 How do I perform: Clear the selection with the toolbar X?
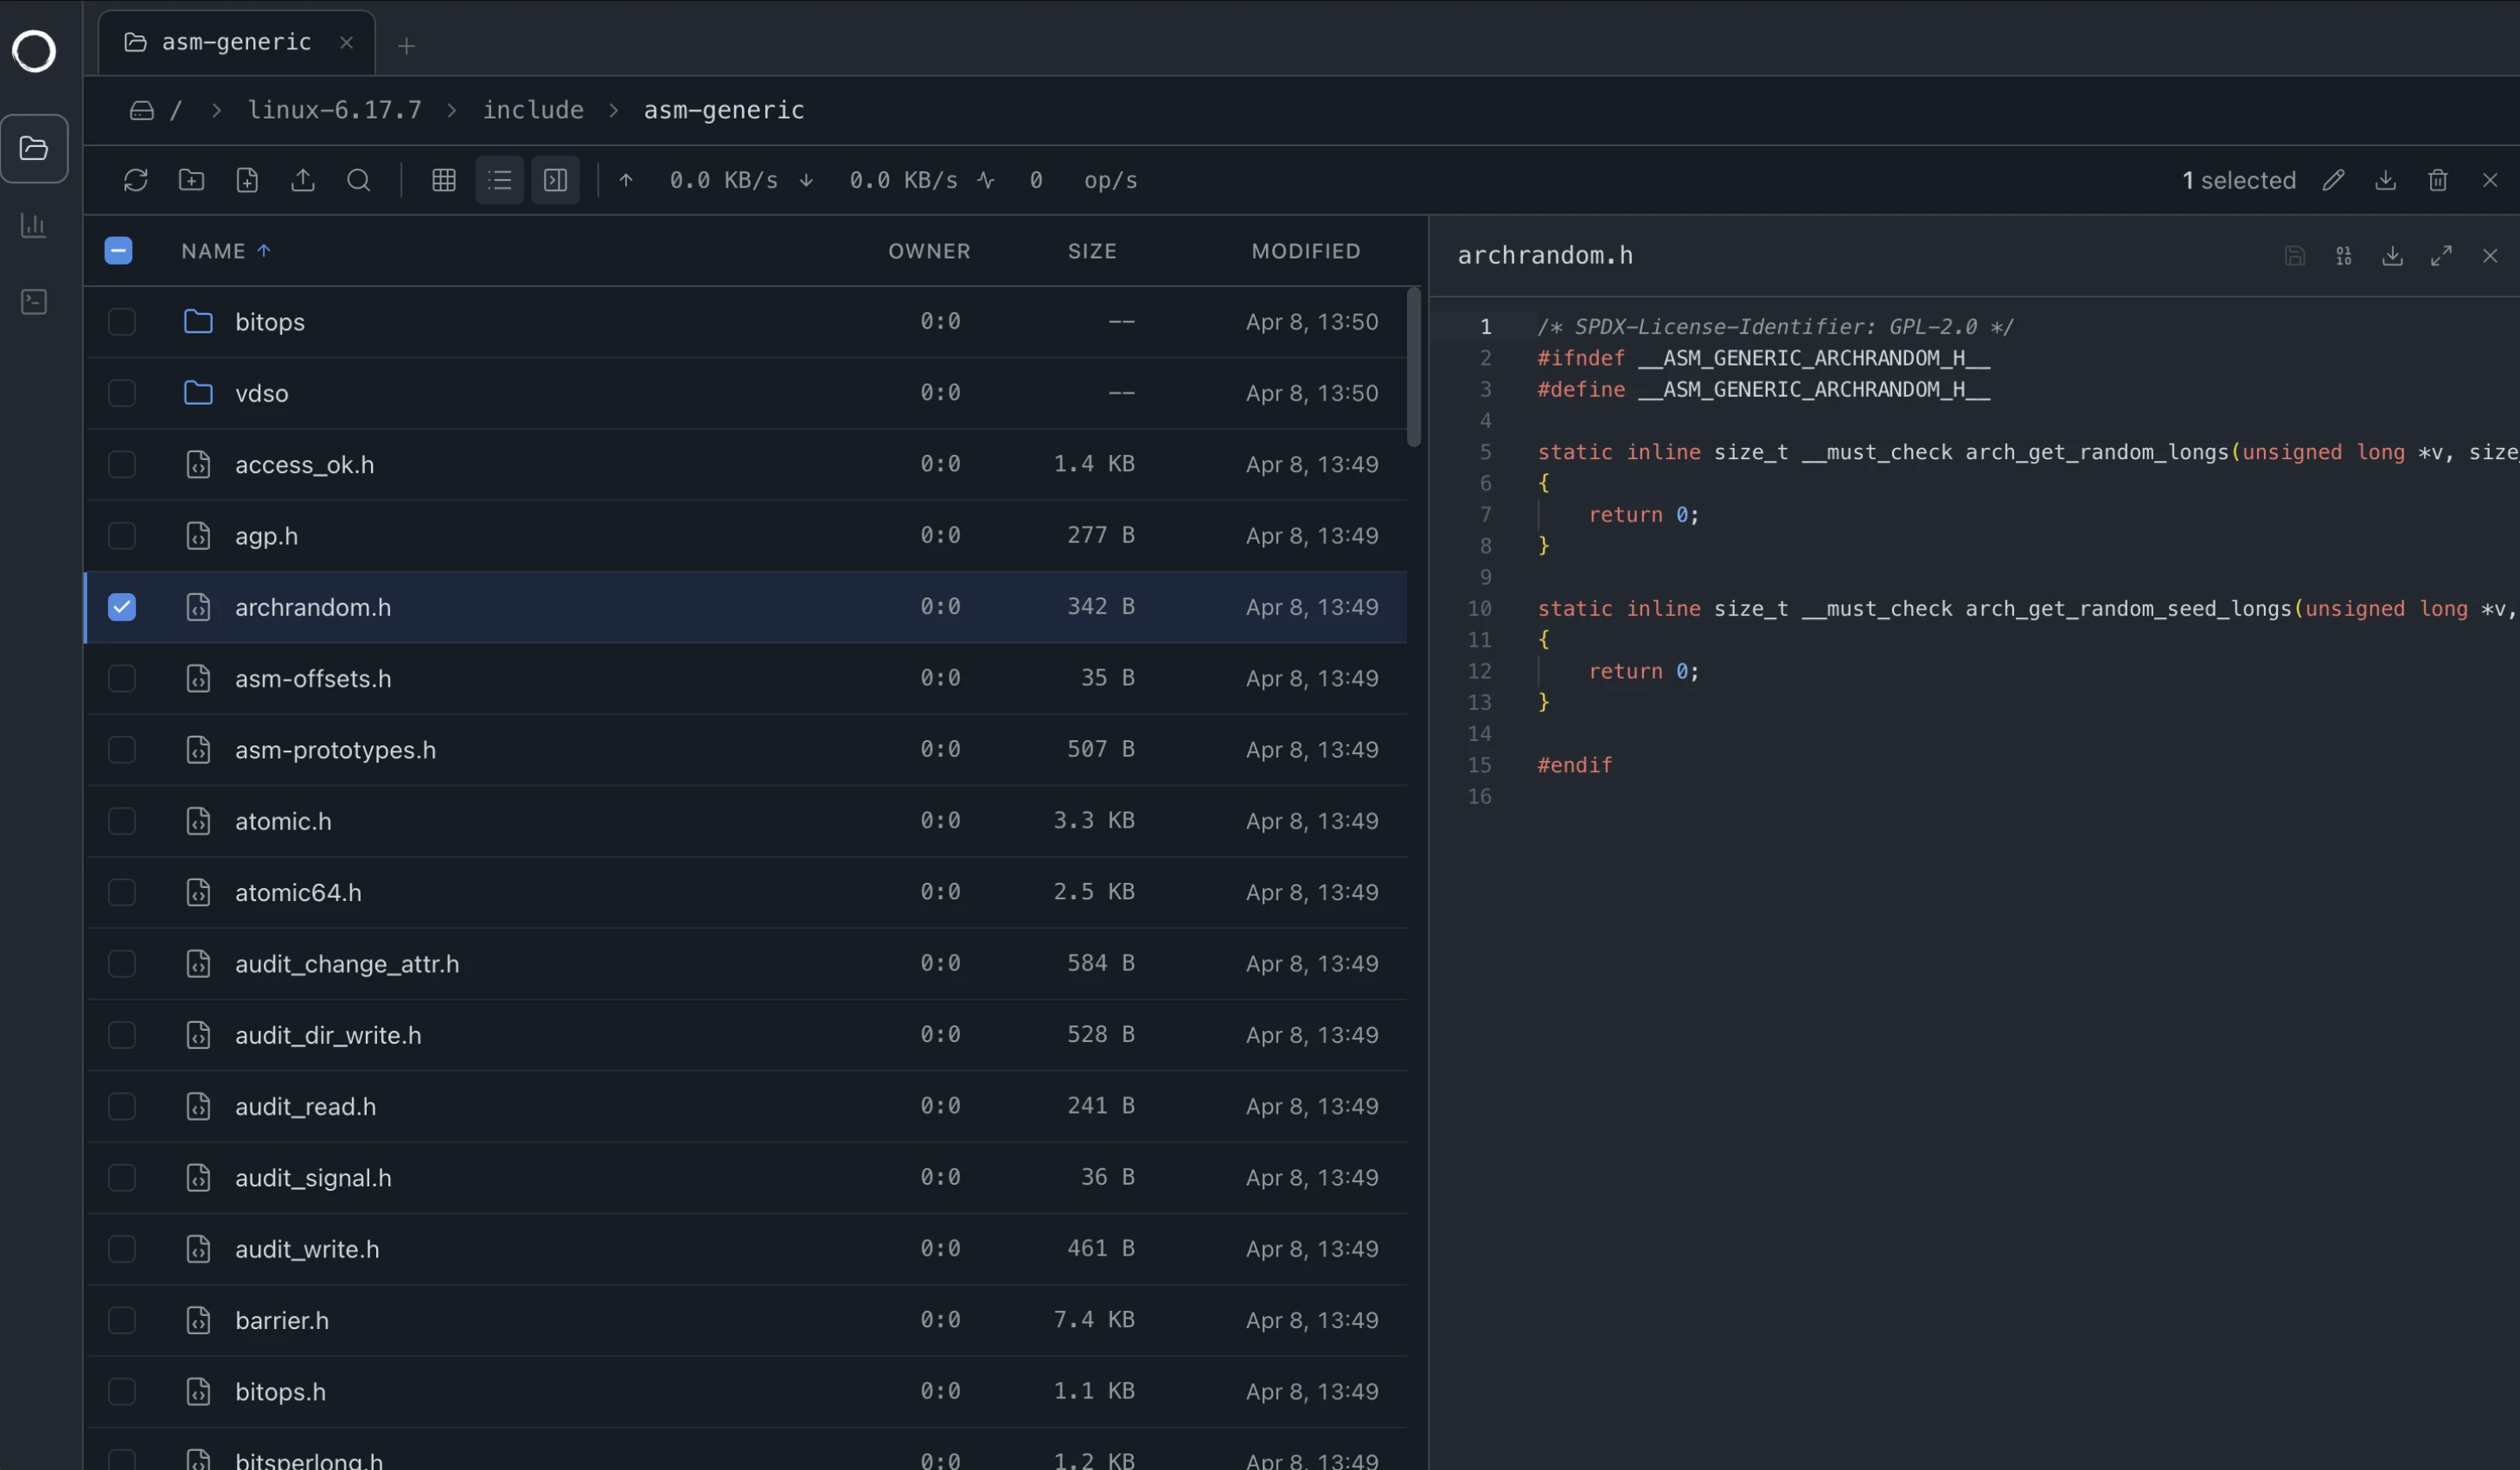coord(2490,180)
